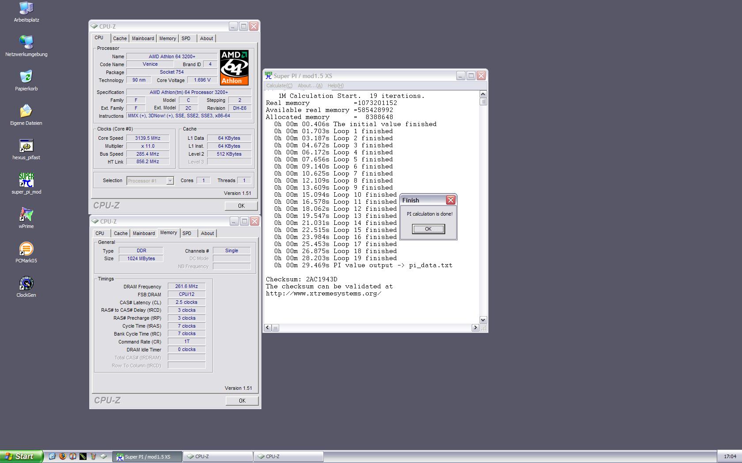Image resolution: width=742 pixels, height=463 pixels.
Task: Click the Super PI horizontal scrollbar right arrow
Action: click(475, 328)
